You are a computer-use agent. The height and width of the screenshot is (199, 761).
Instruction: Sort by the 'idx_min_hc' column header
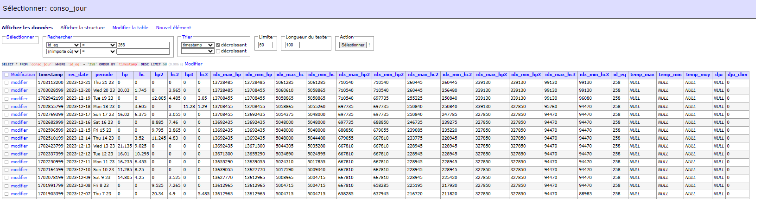[x=321, y=75]
